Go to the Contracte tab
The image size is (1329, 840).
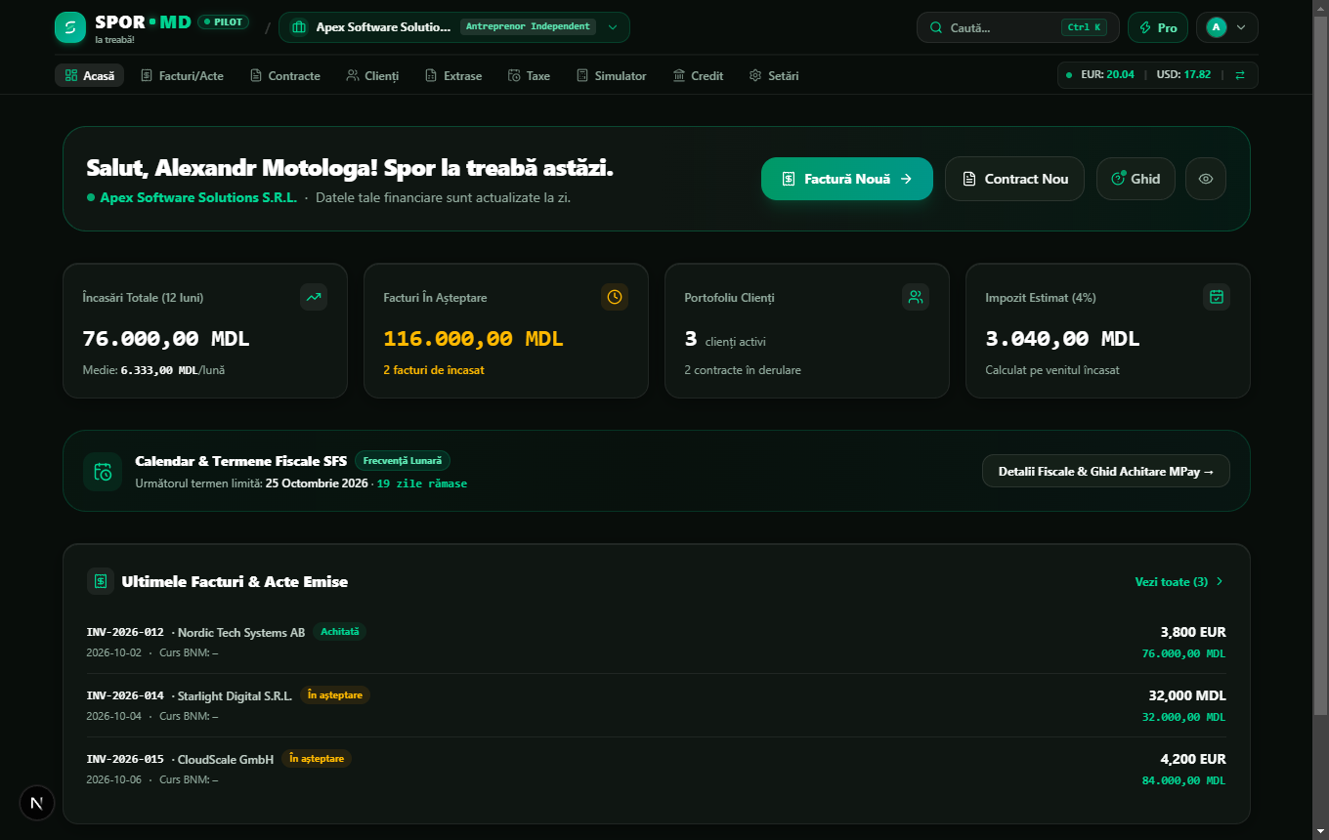[x=285, y=75]
